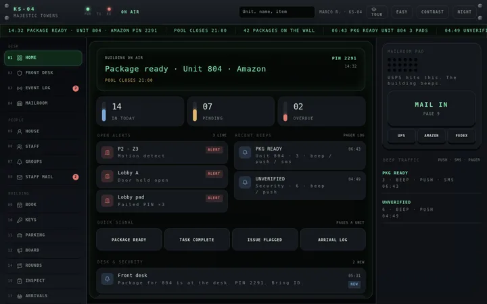Click the PKG READY beep bell icon
The width and height of the screenshot is (487, 304).
tap(245, 152)
